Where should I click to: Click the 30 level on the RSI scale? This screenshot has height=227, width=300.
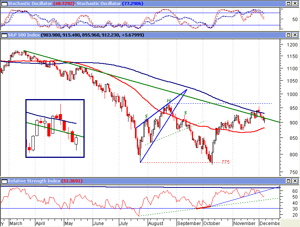pos(295,209)
